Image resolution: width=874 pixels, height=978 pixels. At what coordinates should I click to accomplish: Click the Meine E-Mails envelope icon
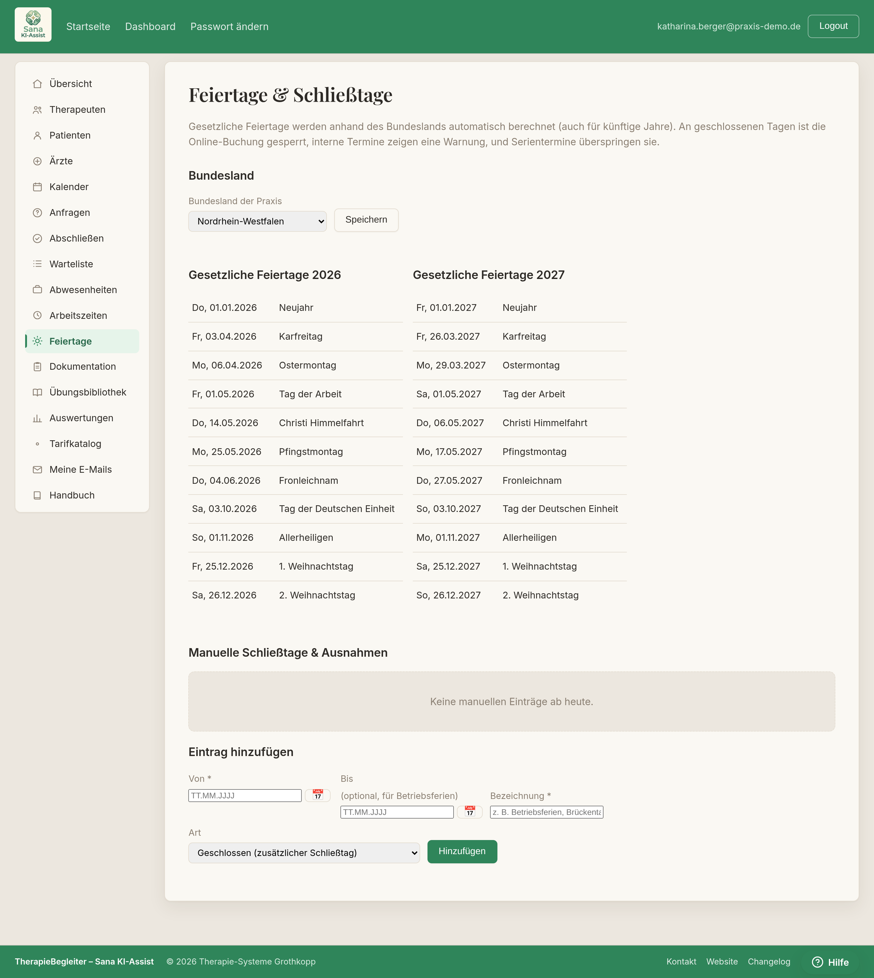point(37,470)
